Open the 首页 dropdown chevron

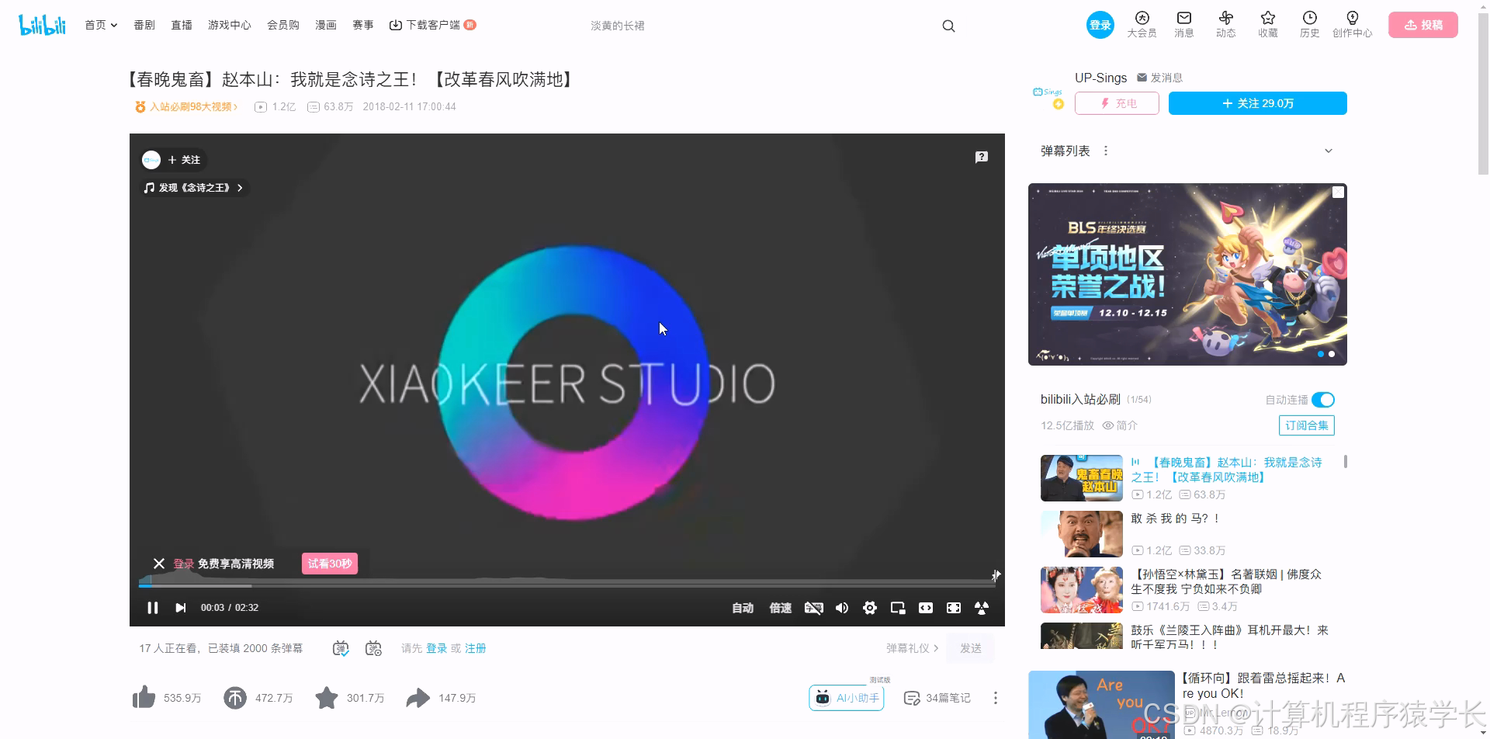tap(113, 25)
